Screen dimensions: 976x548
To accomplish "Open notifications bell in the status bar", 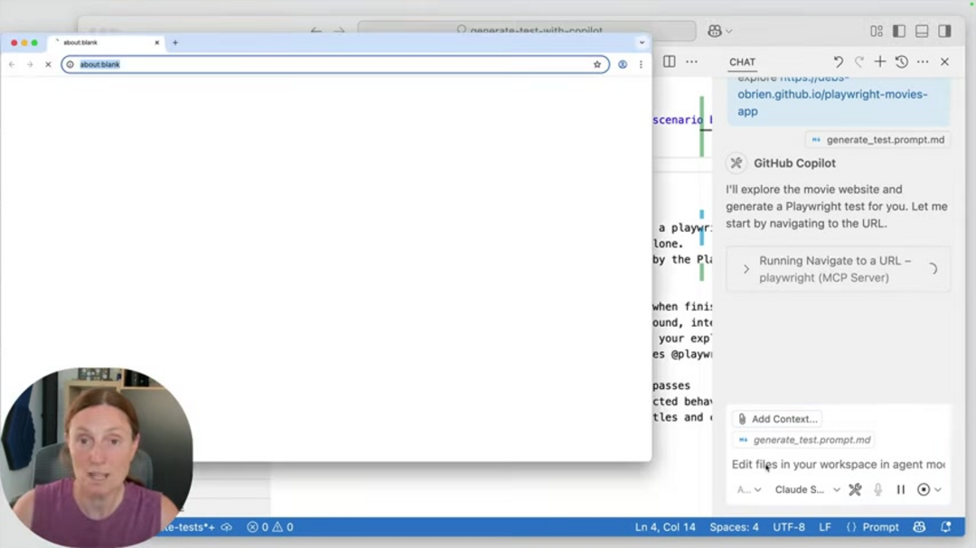I will 946,527.
